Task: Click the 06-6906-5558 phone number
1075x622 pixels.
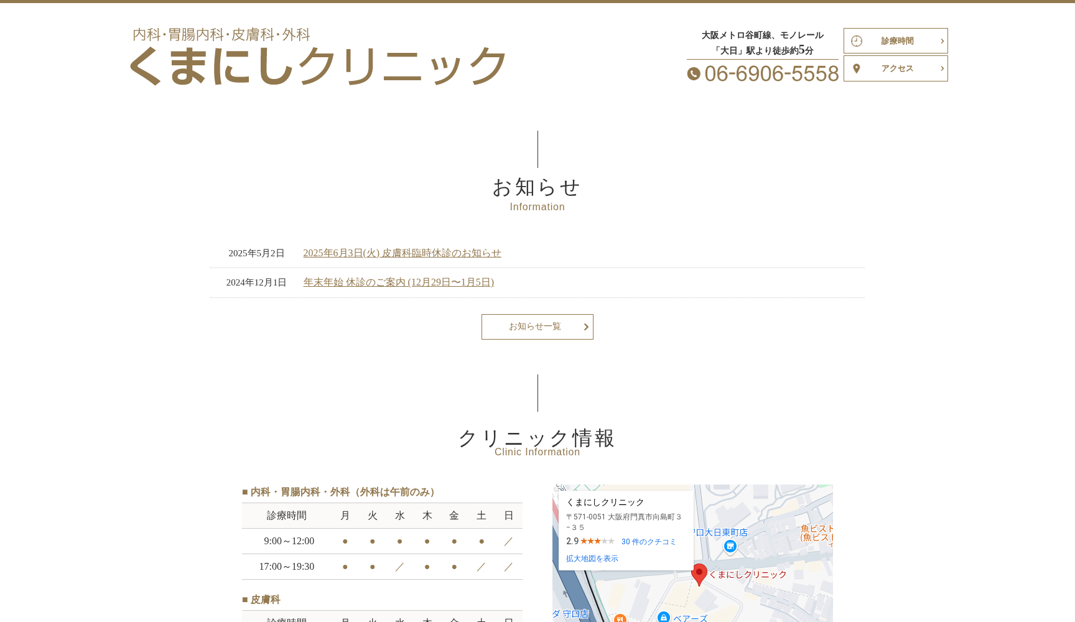Action: [x=771, y=73]
